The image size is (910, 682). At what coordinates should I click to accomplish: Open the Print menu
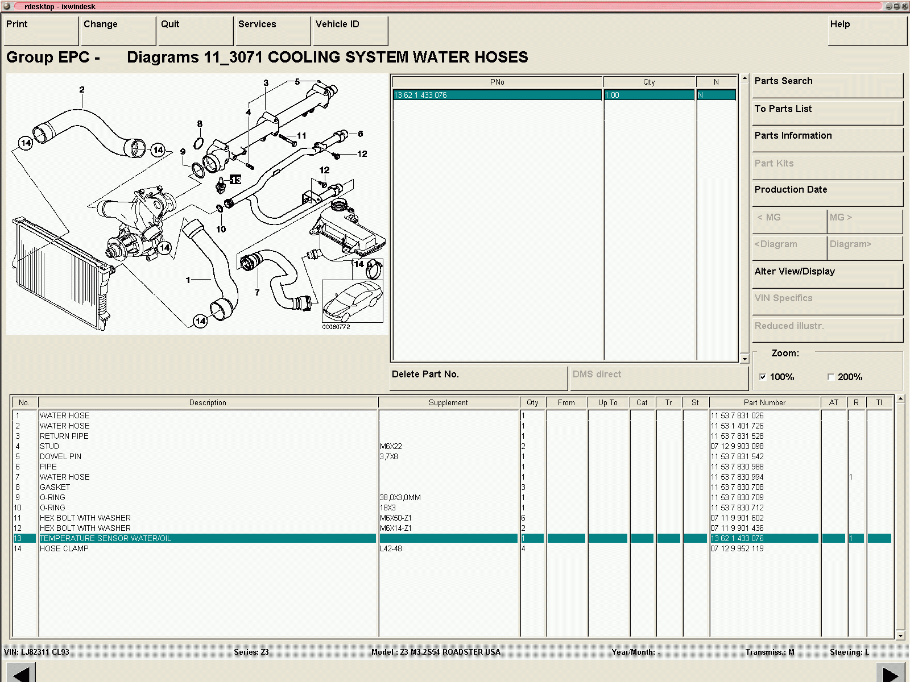pos(41,31)
